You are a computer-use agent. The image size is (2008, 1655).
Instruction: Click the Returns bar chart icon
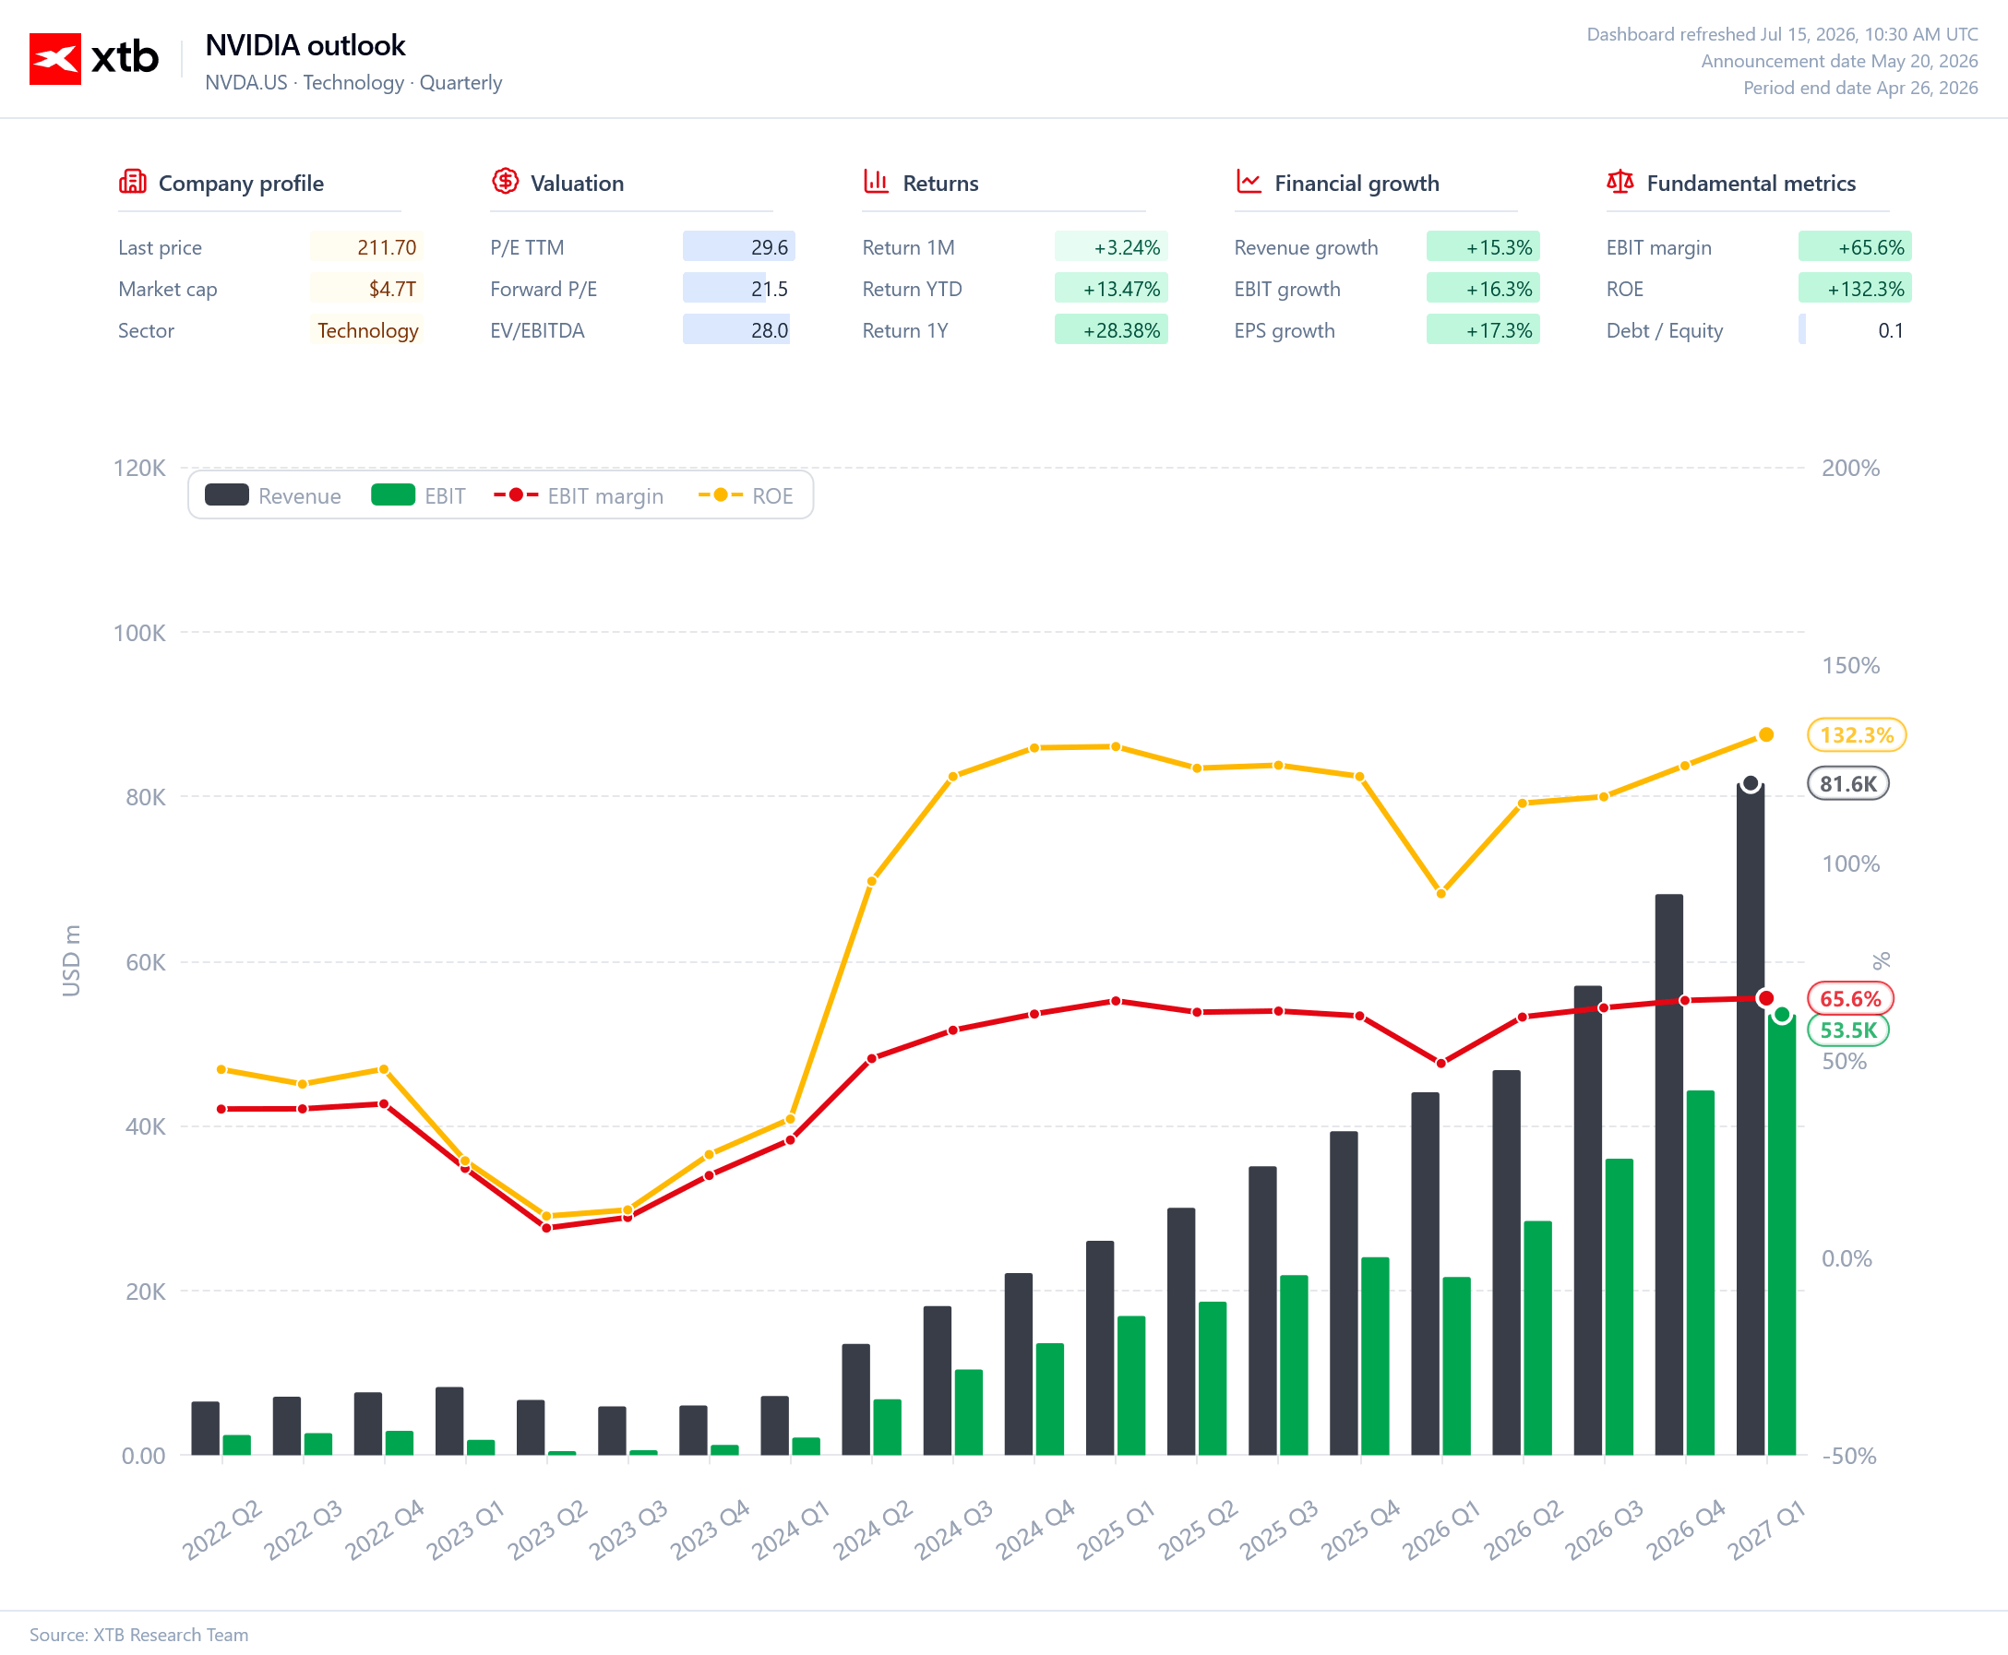tap(877, 181)
